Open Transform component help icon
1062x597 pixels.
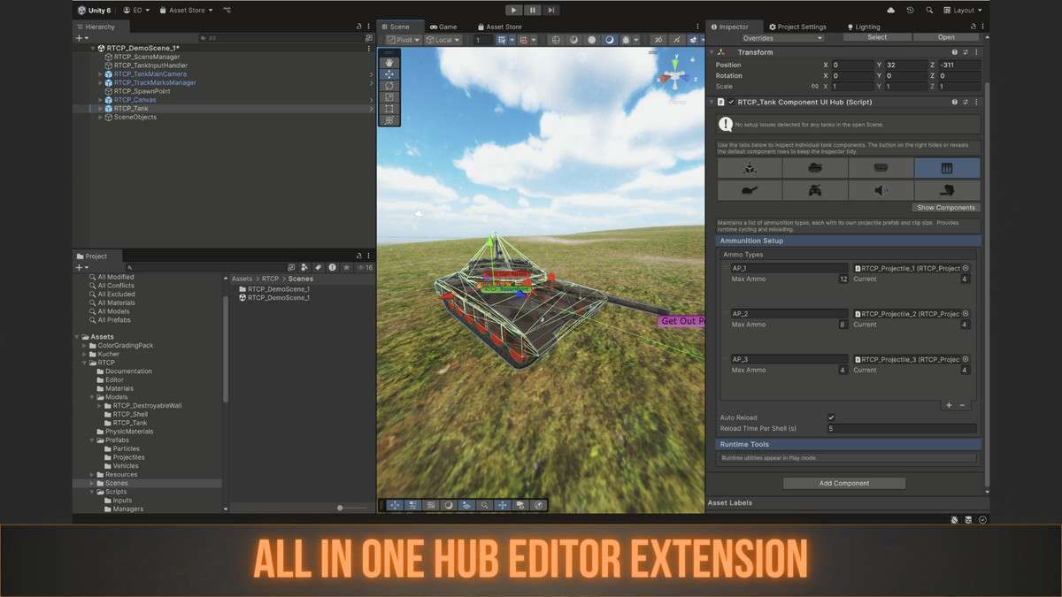[955, 52]
